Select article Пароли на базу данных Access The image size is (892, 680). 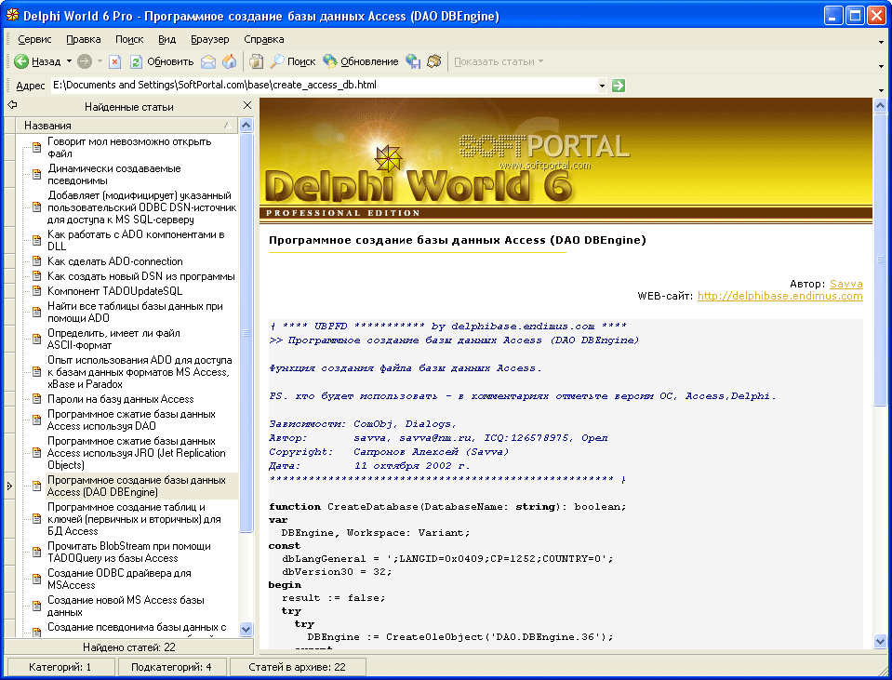tap(121, 399)
